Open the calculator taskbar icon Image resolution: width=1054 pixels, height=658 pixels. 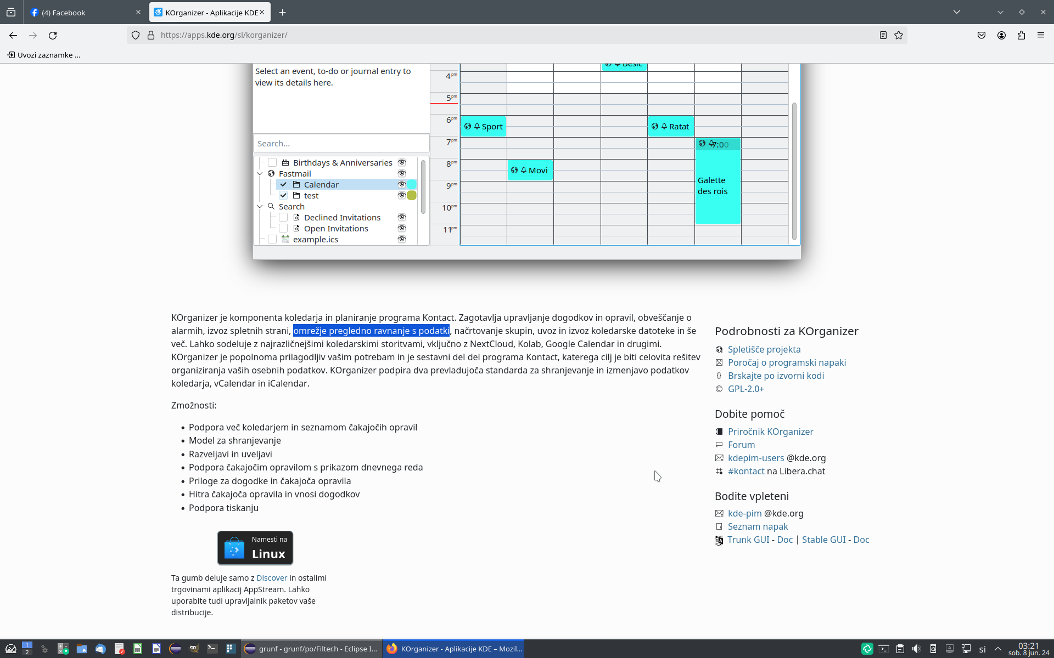click(63, 649)
